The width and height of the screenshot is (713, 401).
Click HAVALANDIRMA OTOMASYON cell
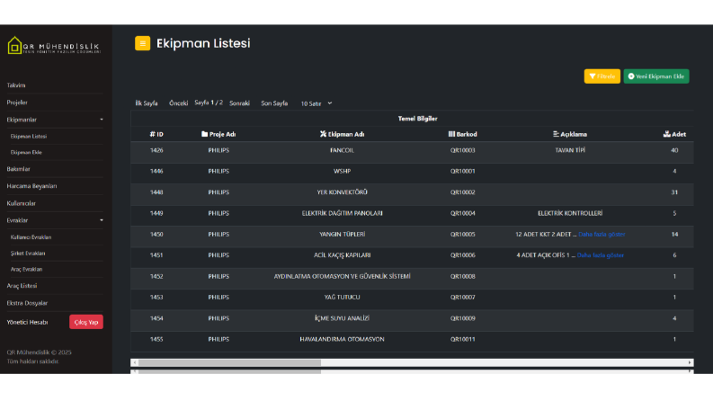tap(342, 339)
